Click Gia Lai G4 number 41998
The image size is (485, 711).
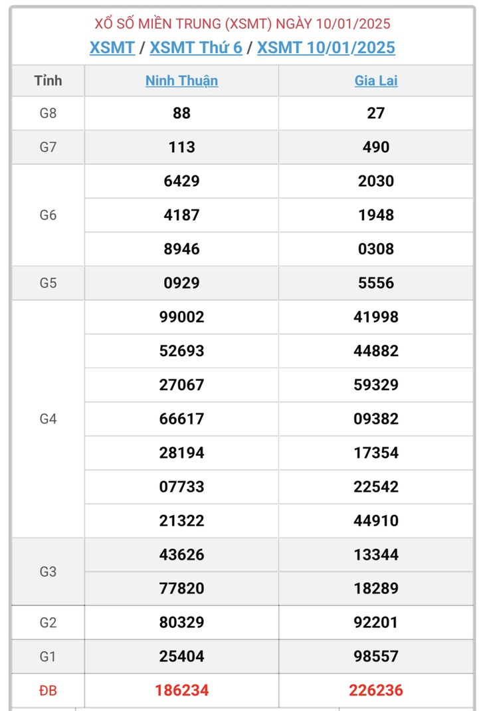(x=376, y=317)
